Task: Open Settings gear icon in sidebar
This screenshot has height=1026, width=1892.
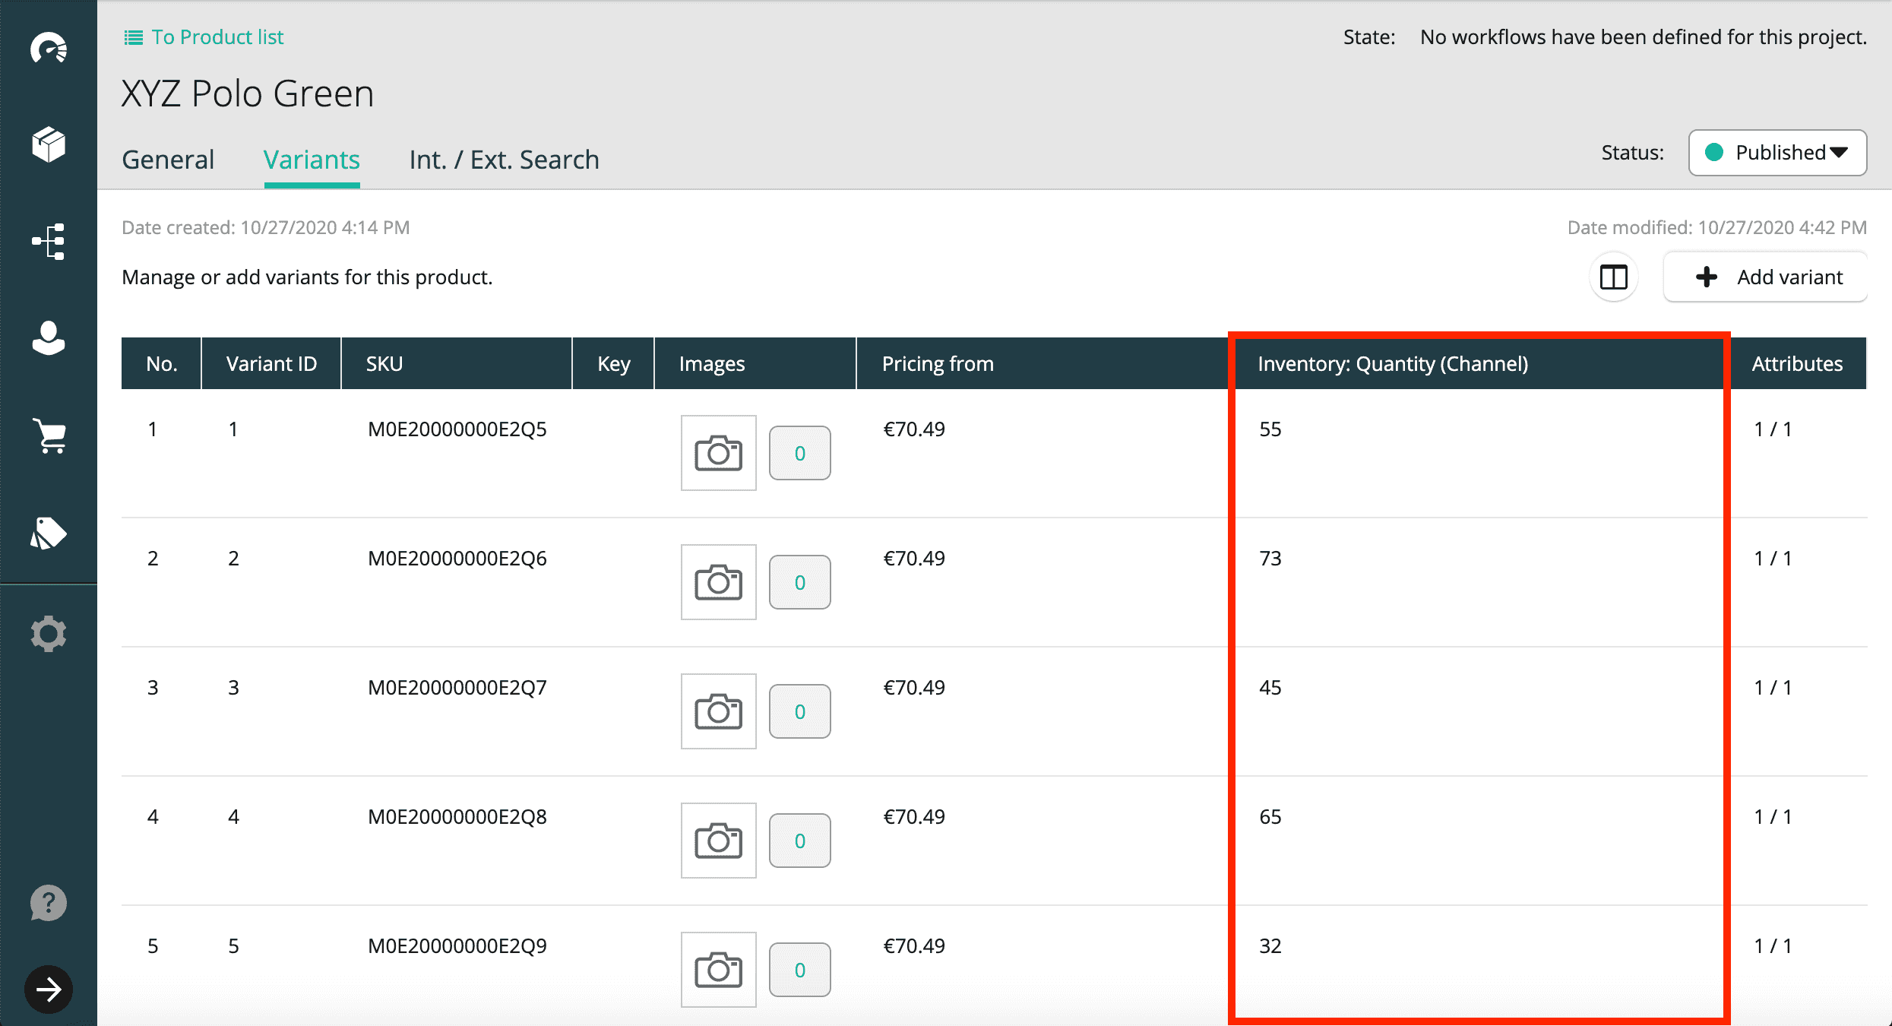Action: pyautogui.click(x=49, y=634)
